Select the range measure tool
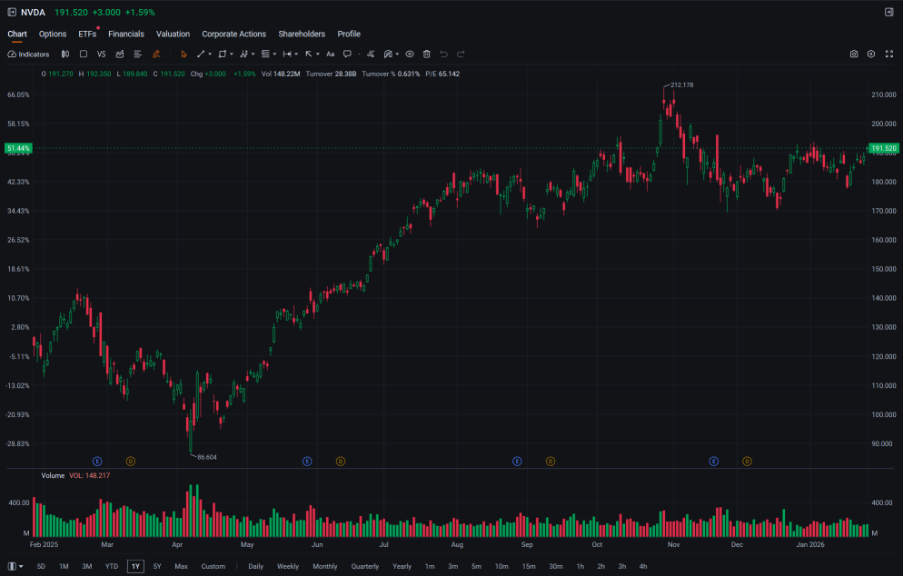 click(x=287, y=55)
